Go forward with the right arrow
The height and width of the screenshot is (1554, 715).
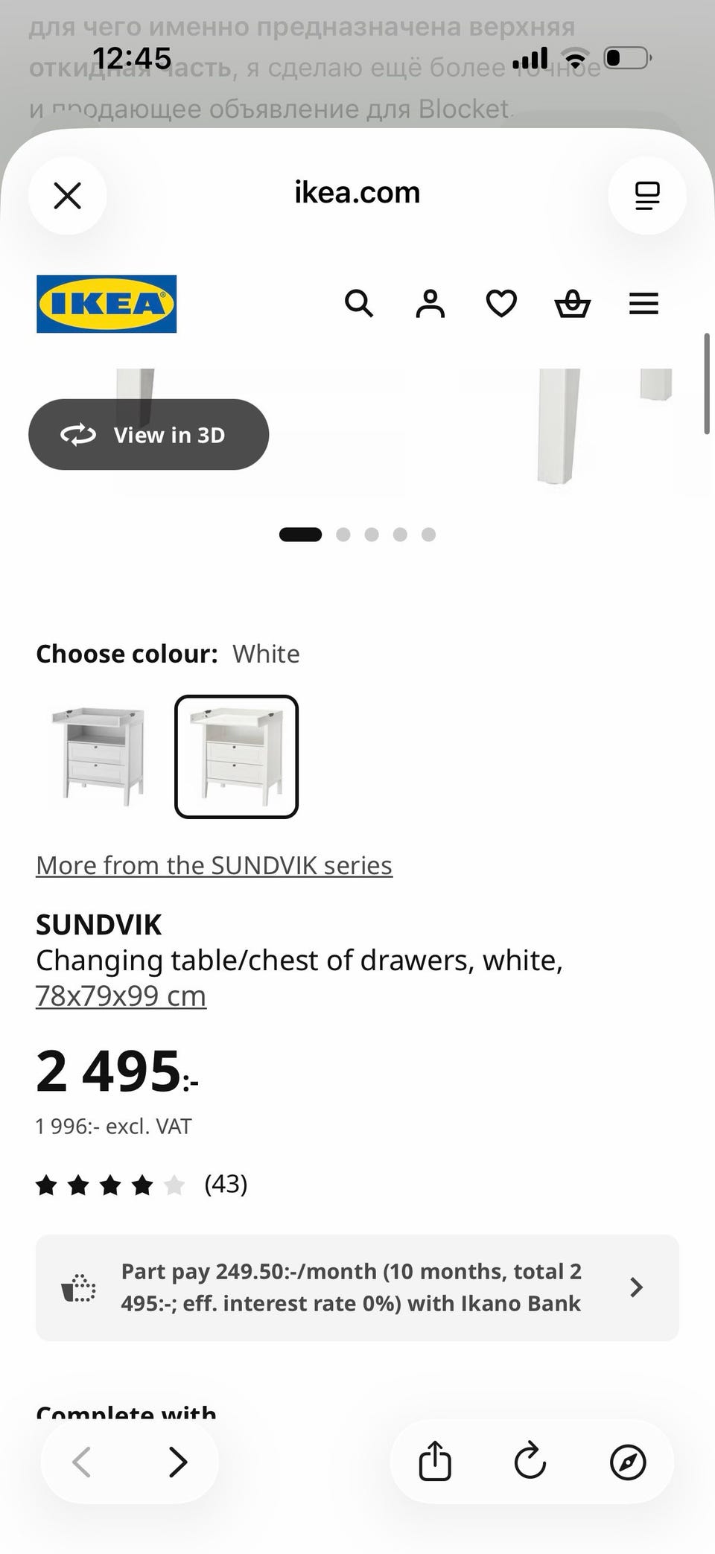click(x=178, y=1462)
